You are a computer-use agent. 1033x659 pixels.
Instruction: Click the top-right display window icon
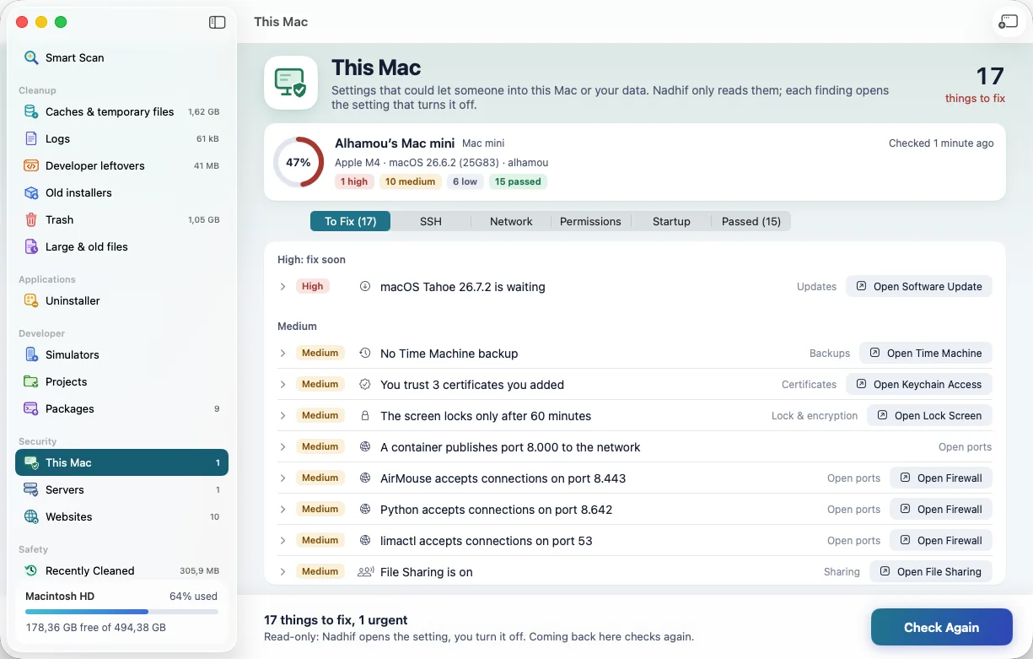click(x=1008, y=22)
